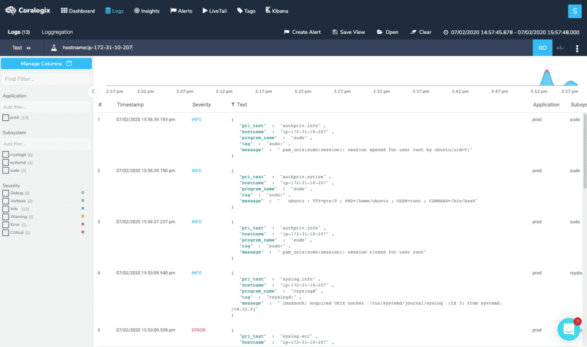Open the chat support bubble
This screenshot has height=347, width=587.
[x=569, y=329]
